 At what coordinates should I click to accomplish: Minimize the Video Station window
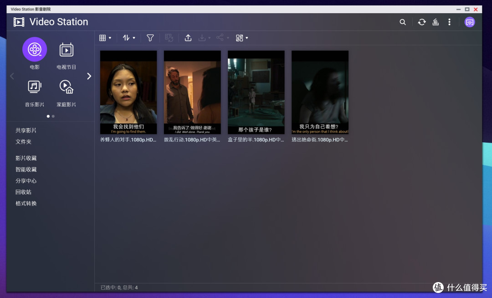click(x=458, y=10)
